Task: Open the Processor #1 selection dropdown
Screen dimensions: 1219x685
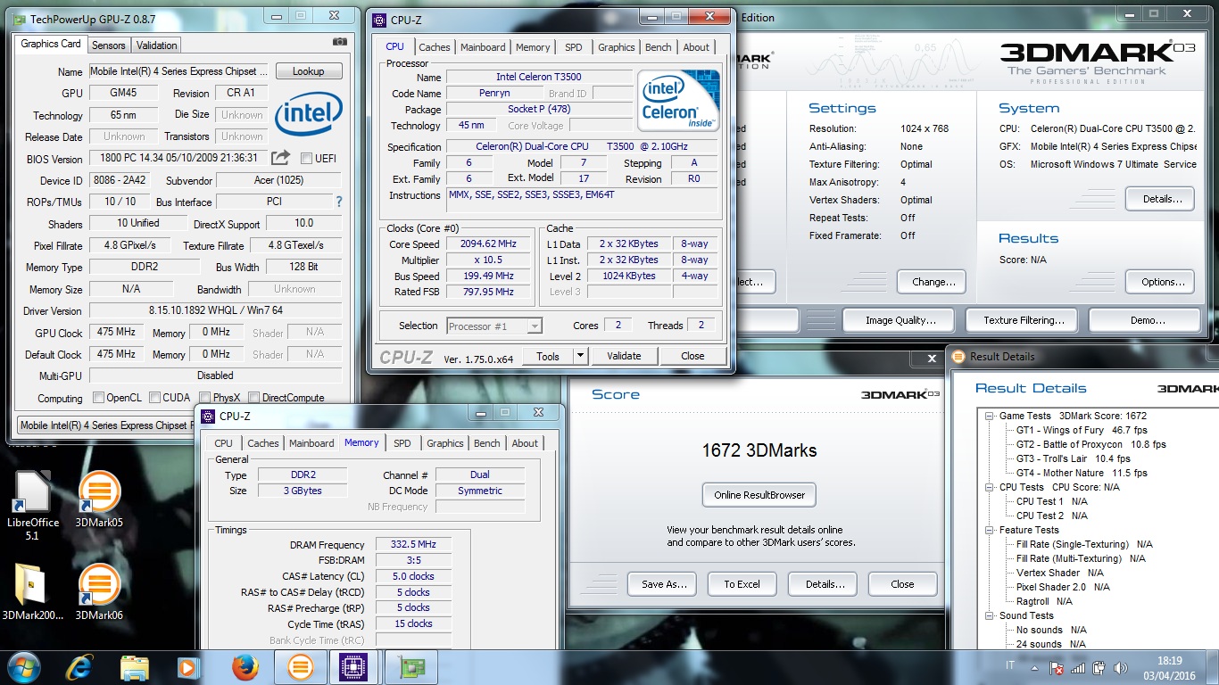Action: 494,326
